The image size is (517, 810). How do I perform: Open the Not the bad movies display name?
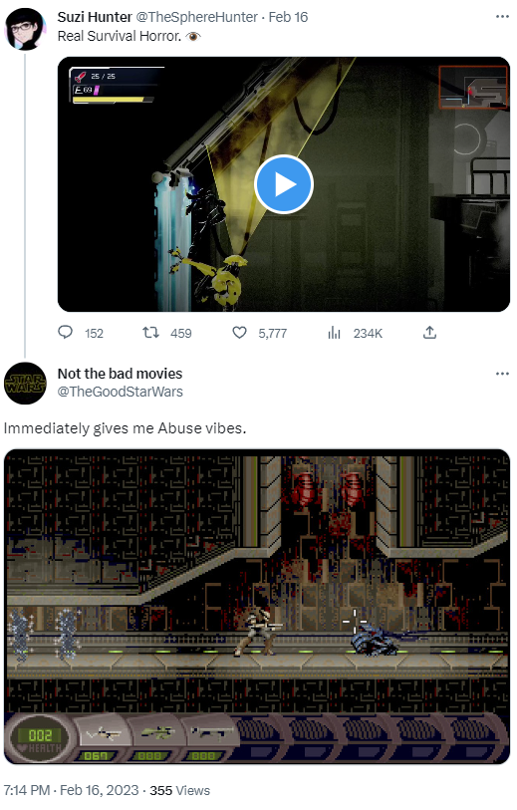pyautogui.click(x=120, y=374)
